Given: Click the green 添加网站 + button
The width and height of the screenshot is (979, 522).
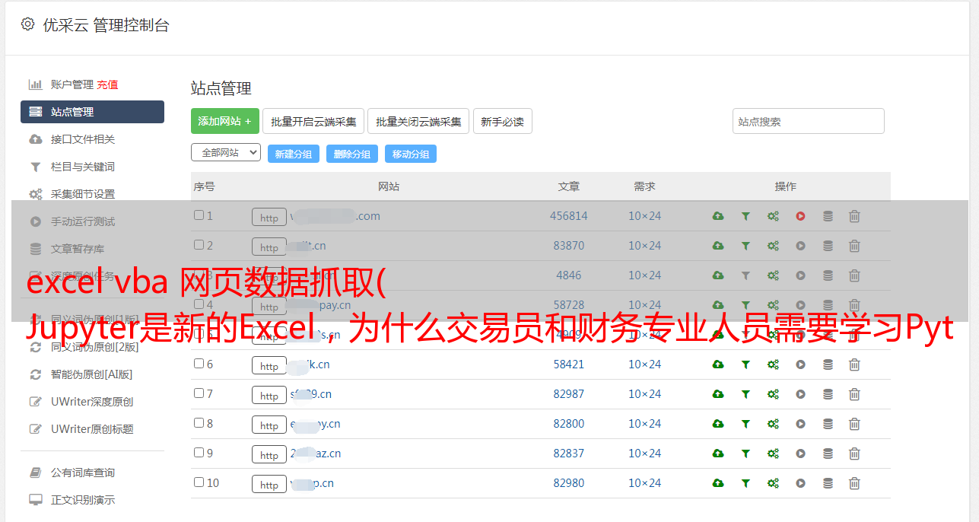Looking at the screenshot, I should point(225,121).
